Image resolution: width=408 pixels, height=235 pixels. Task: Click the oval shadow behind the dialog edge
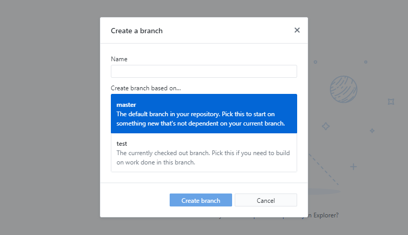324,192
